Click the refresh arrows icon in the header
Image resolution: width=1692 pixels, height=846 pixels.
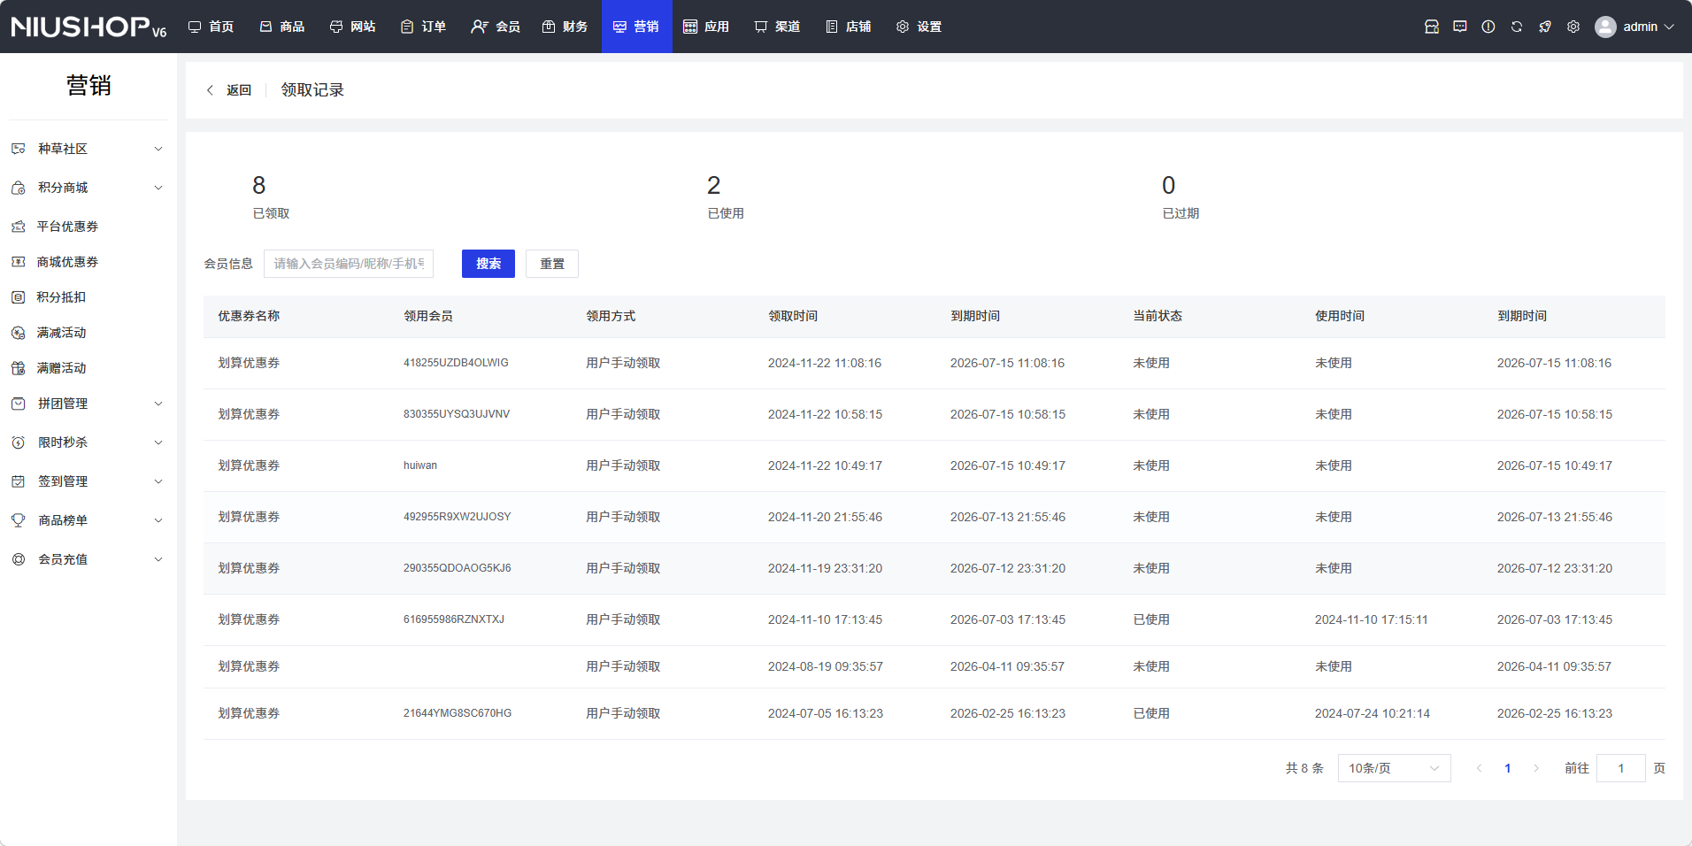tap(1516, 27)
